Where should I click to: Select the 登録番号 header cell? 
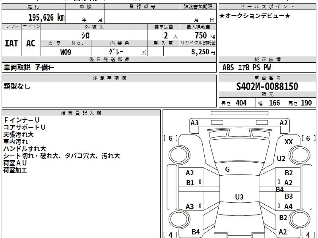tap(142, 7)
